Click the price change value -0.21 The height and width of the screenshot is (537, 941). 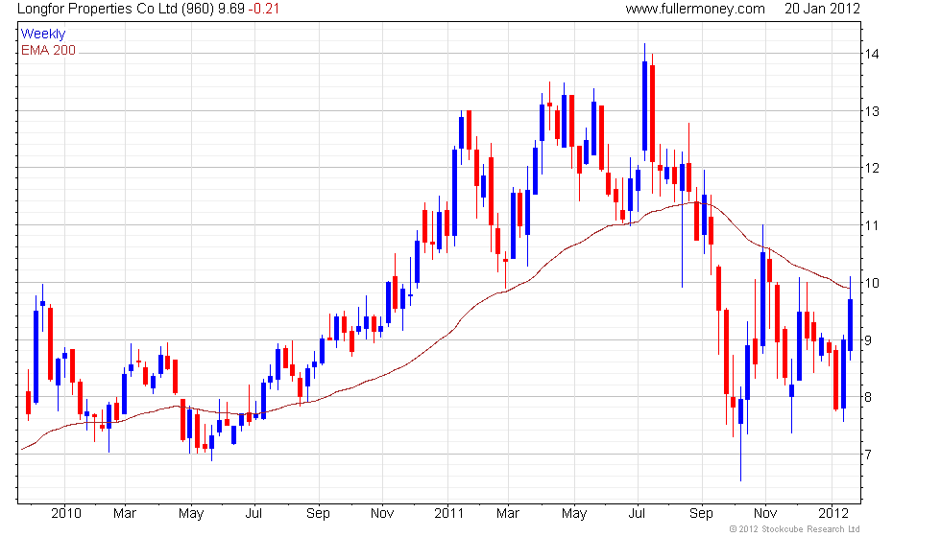[x=263, y=9]
